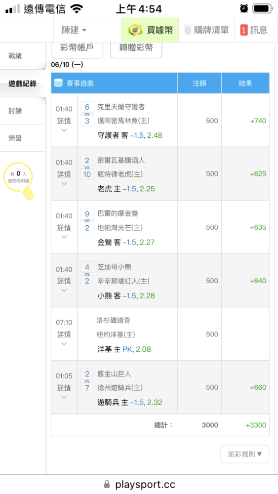The width and height of the screenshot is (278, 494).
Task: Click the lock icon next to playsport.cc
Action: [107, 484]
